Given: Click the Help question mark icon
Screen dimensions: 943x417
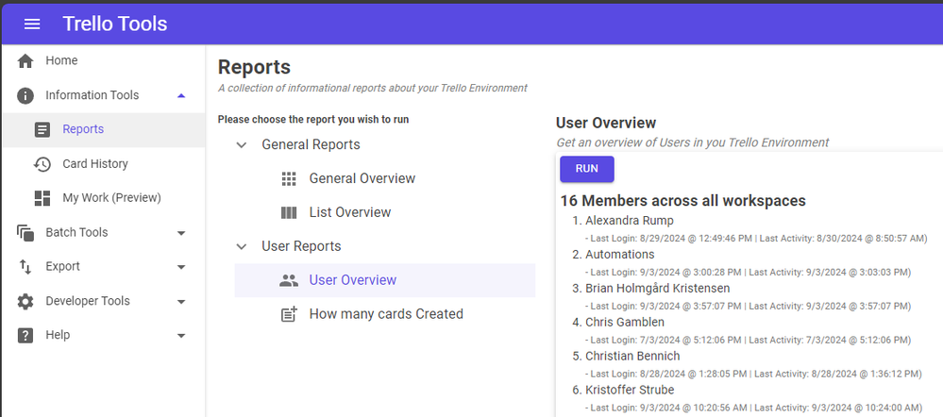Looking at the screenshot, I should pos(25,335).
